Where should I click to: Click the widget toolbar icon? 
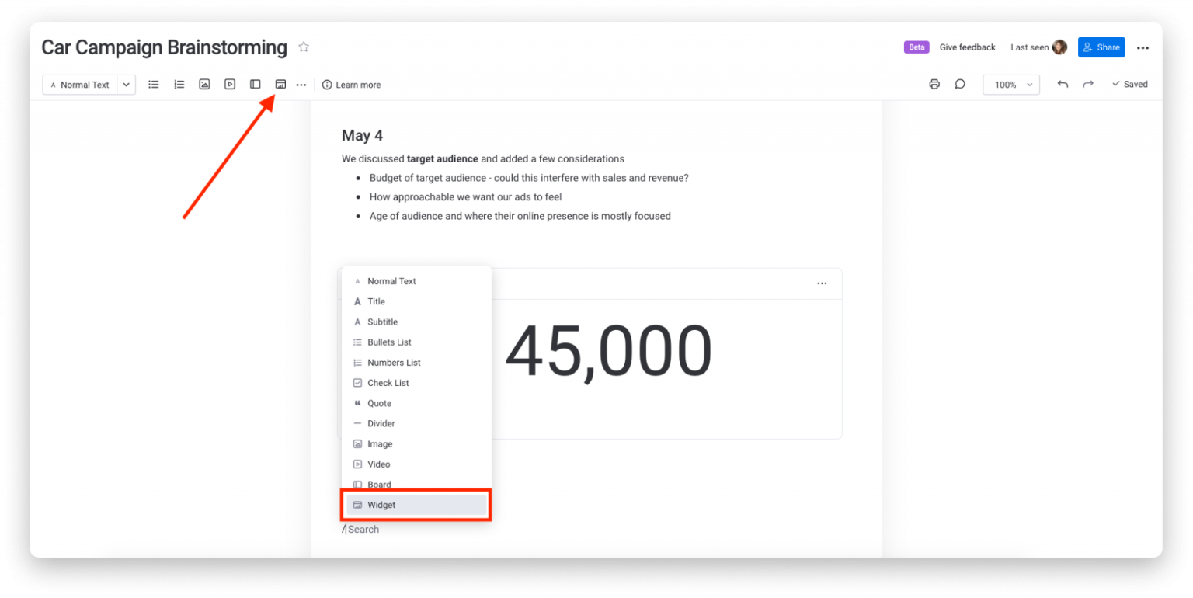point(280,85)
